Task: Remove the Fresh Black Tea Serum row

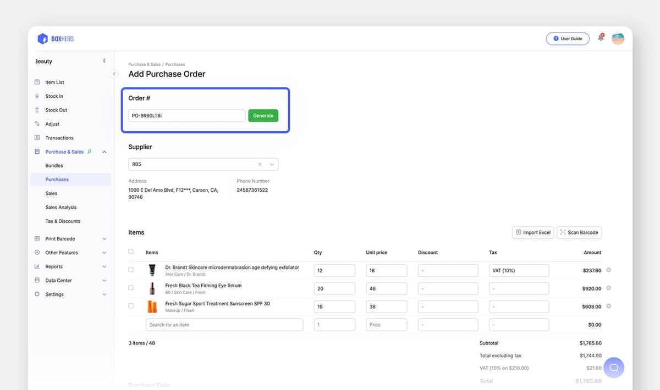Action: tap(608, 288)
